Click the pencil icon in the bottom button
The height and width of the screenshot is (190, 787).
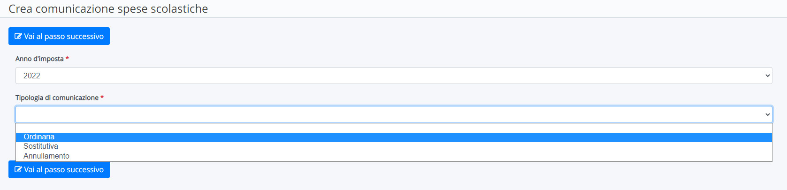coord(18,169)
